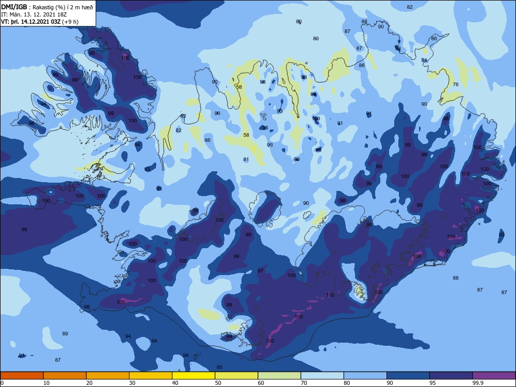The width and height of the screenshot is (516, 387).
Task: Click the '10' legend scale label
Action: [x=46, y=383]
